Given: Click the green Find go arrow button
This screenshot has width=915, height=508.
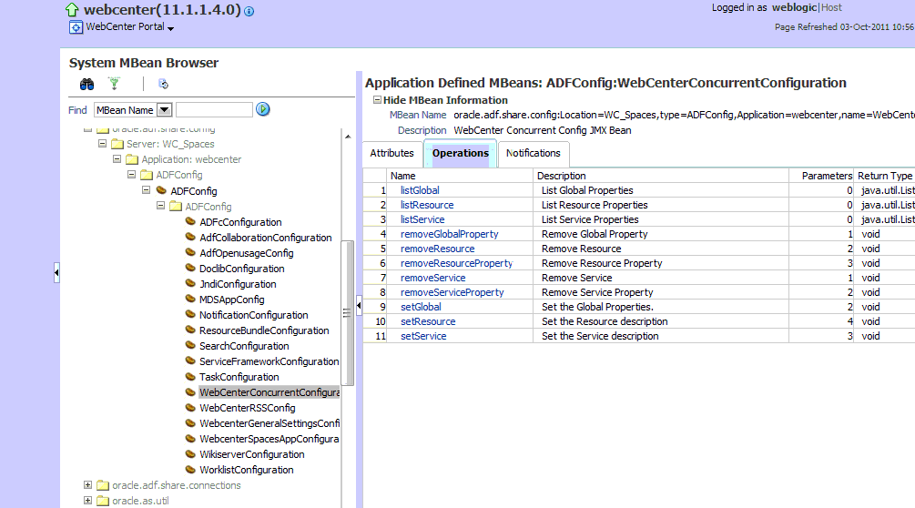Looking at the screenshot, I should point(263,109).
